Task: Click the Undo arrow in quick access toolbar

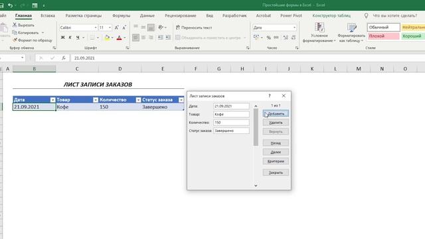Action: (x=11, y=5)
